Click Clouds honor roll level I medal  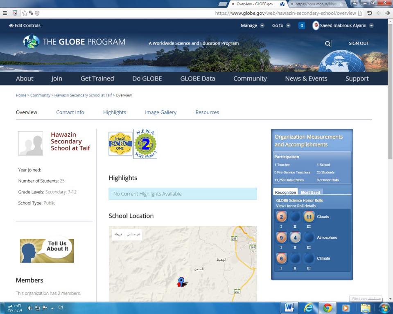pyautogui.click(x=281, y=217)
